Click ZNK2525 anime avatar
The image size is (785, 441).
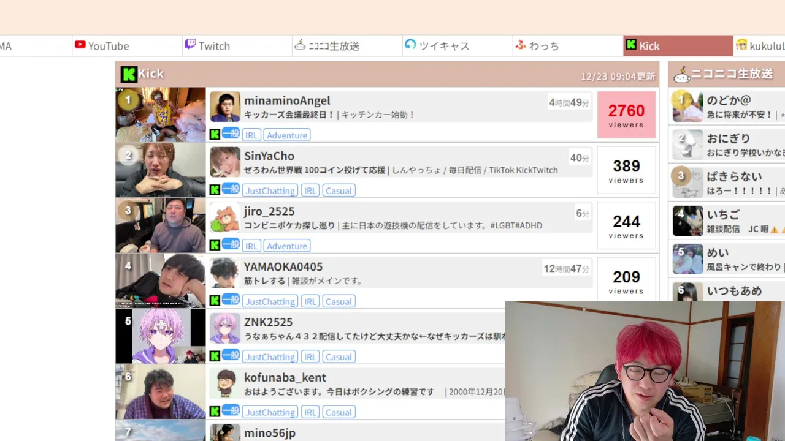click(x=225, y=328)
